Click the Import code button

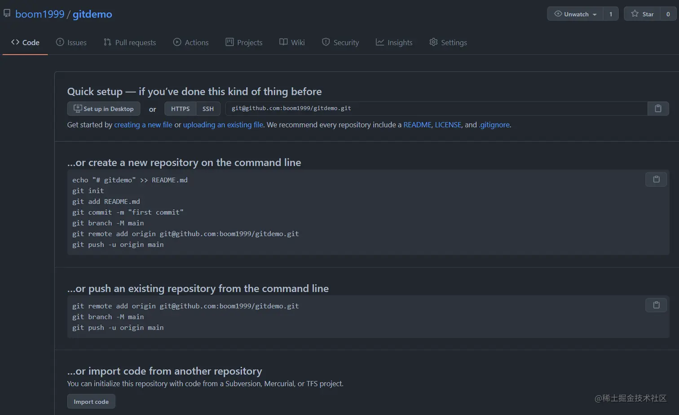tap(91, 402)
